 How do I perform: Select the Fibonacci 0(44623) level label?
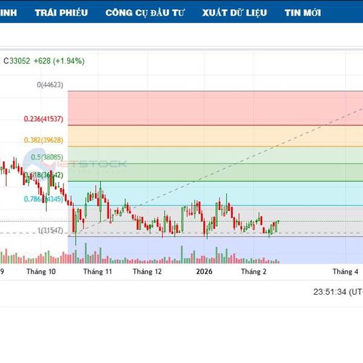click(x=50, y=85)
